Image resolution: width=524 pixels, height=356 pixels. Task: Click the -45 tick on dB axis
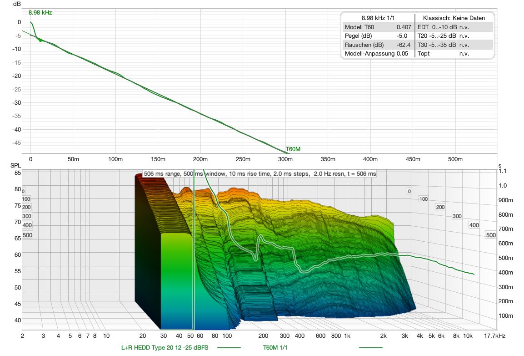(x=17, y=142)
